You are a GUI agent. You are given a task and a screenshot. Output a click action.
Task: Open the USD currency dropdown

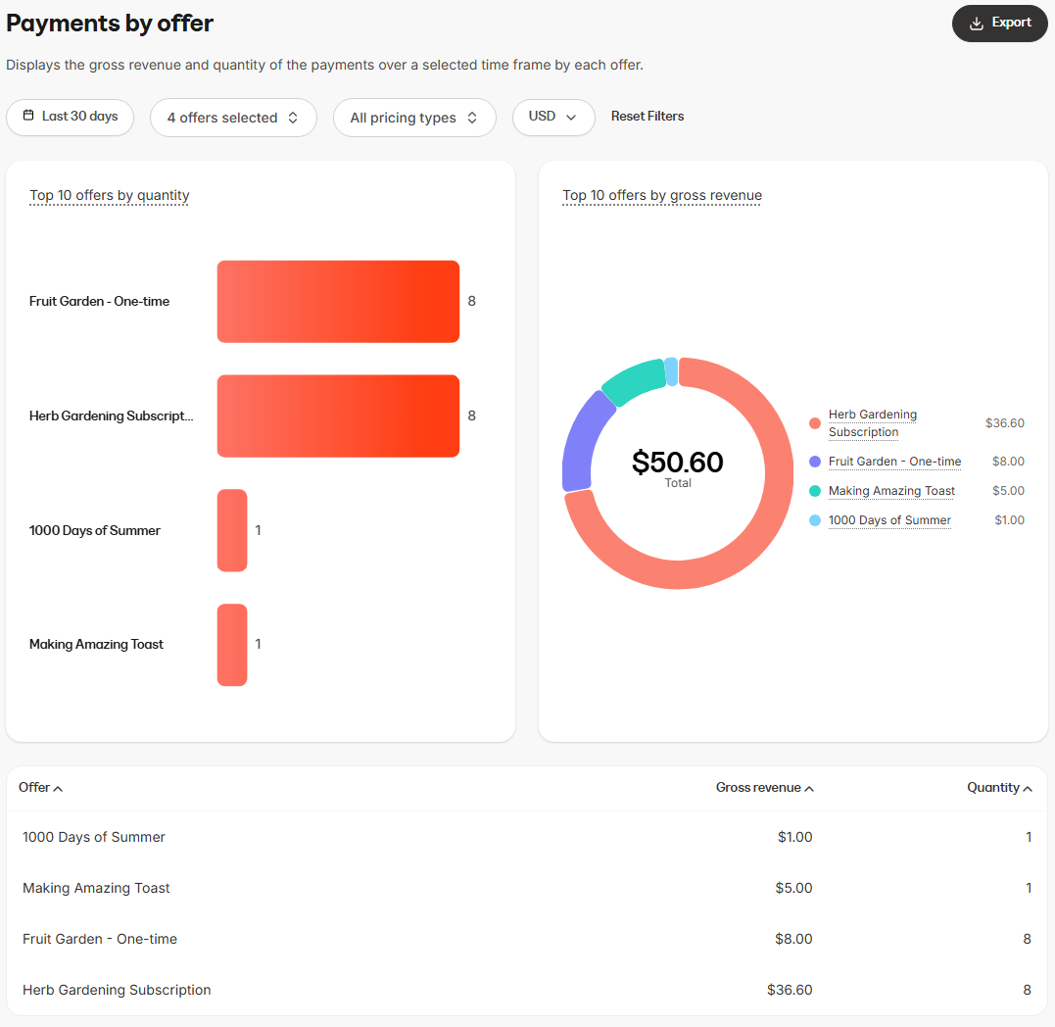pos(553,117)
